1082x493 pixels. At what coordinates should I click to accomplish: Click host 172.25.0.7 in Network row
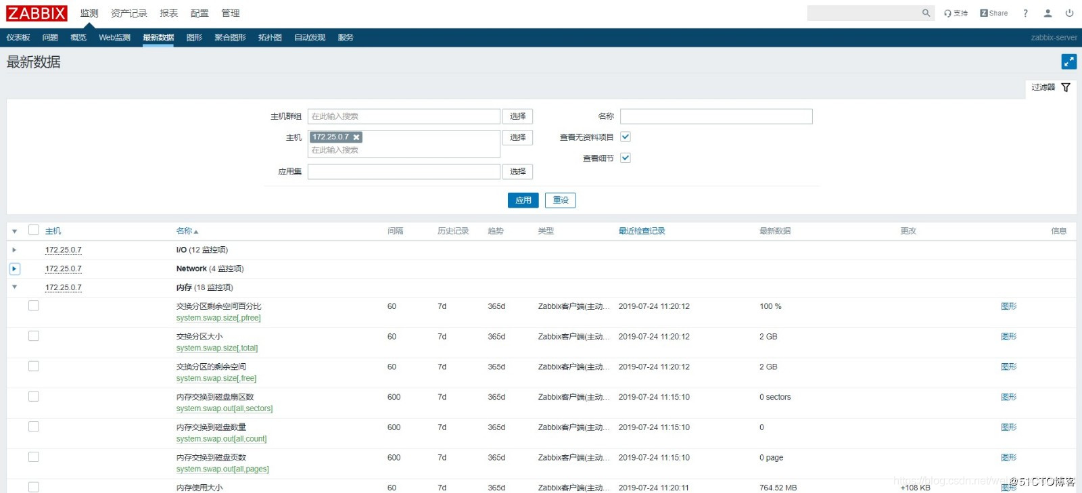[64, 269]
